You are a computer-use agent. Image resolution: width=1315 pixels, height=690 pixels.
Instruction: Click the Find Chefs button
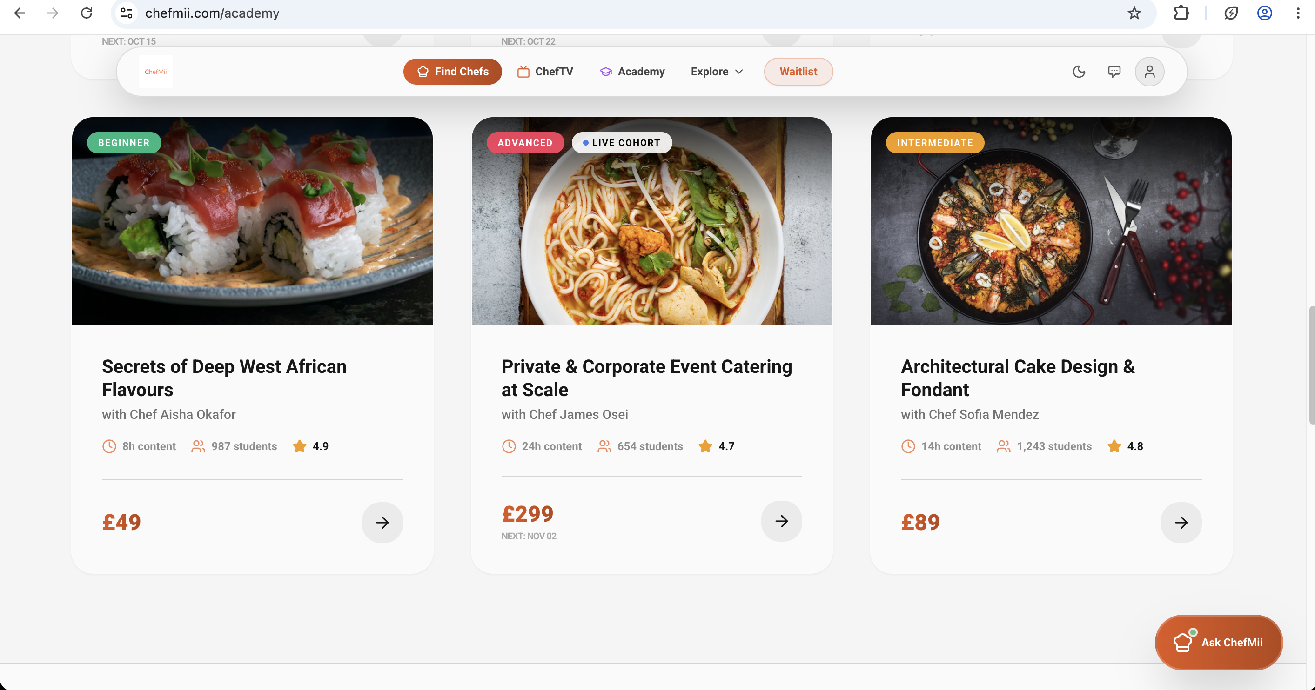pos(453,72)
